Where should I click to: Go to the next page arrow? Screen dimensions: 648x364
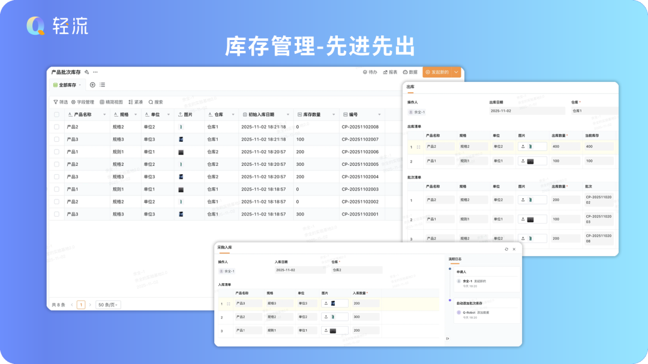point(90,305)
